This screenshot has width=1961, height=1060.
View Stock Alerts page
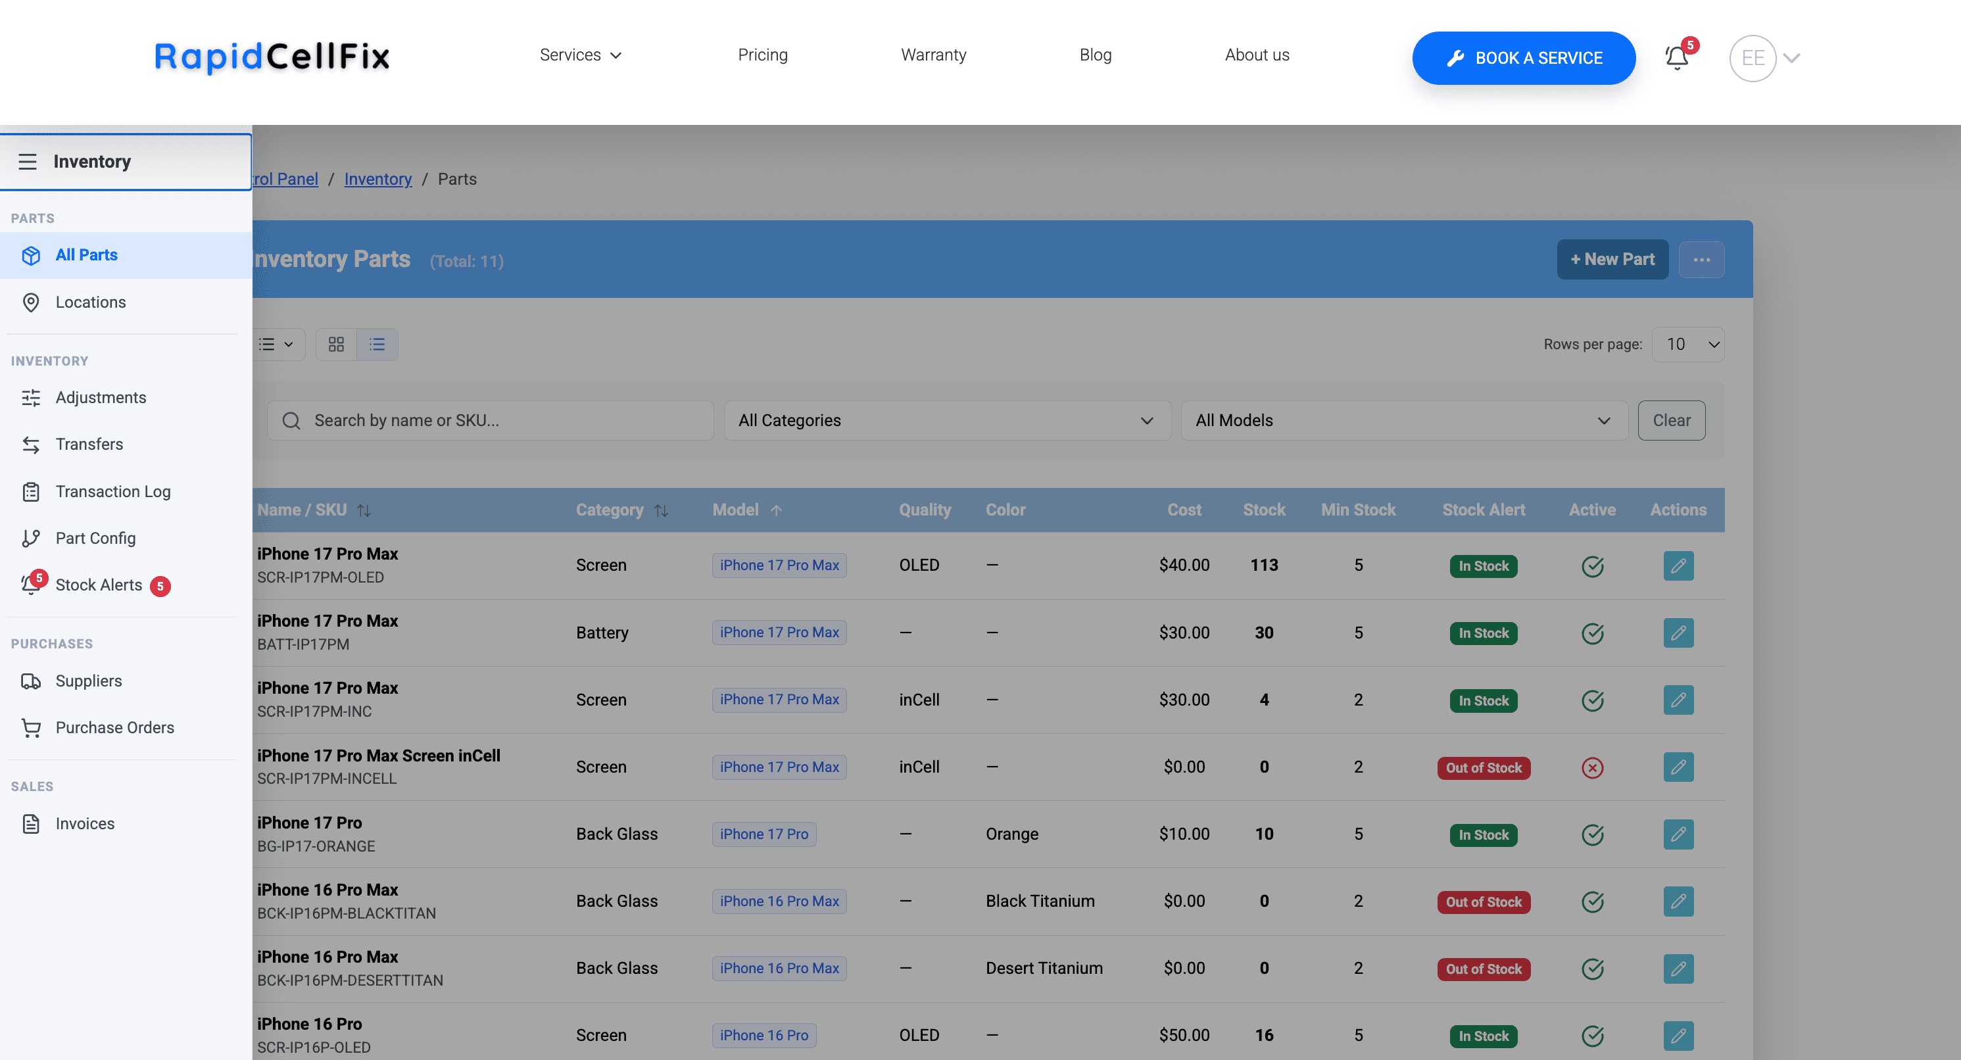click(x=126, y=585)
